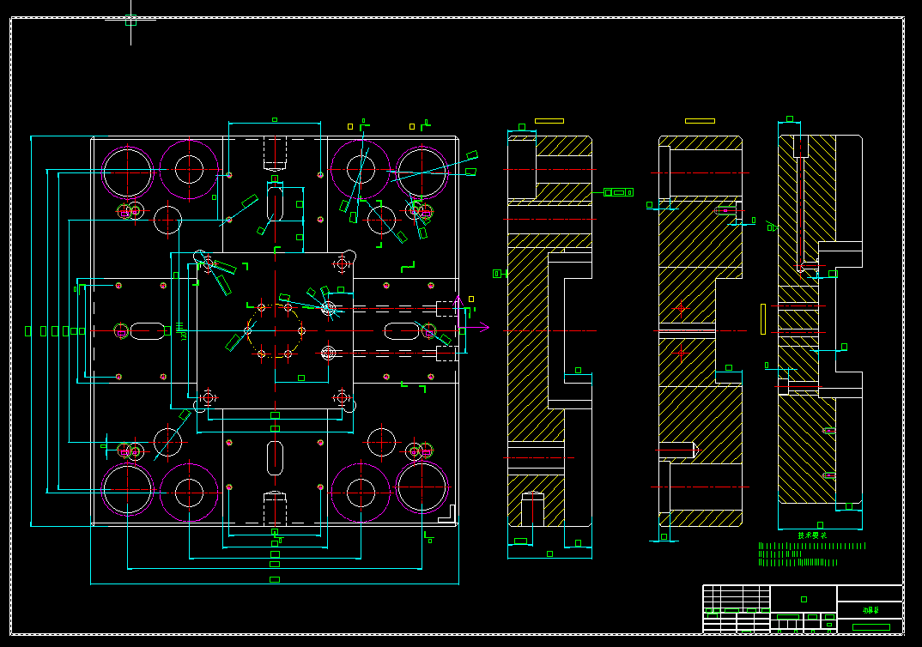
Task: Select the vertical slot near plate's bottom center
Action: click(275, 457)
